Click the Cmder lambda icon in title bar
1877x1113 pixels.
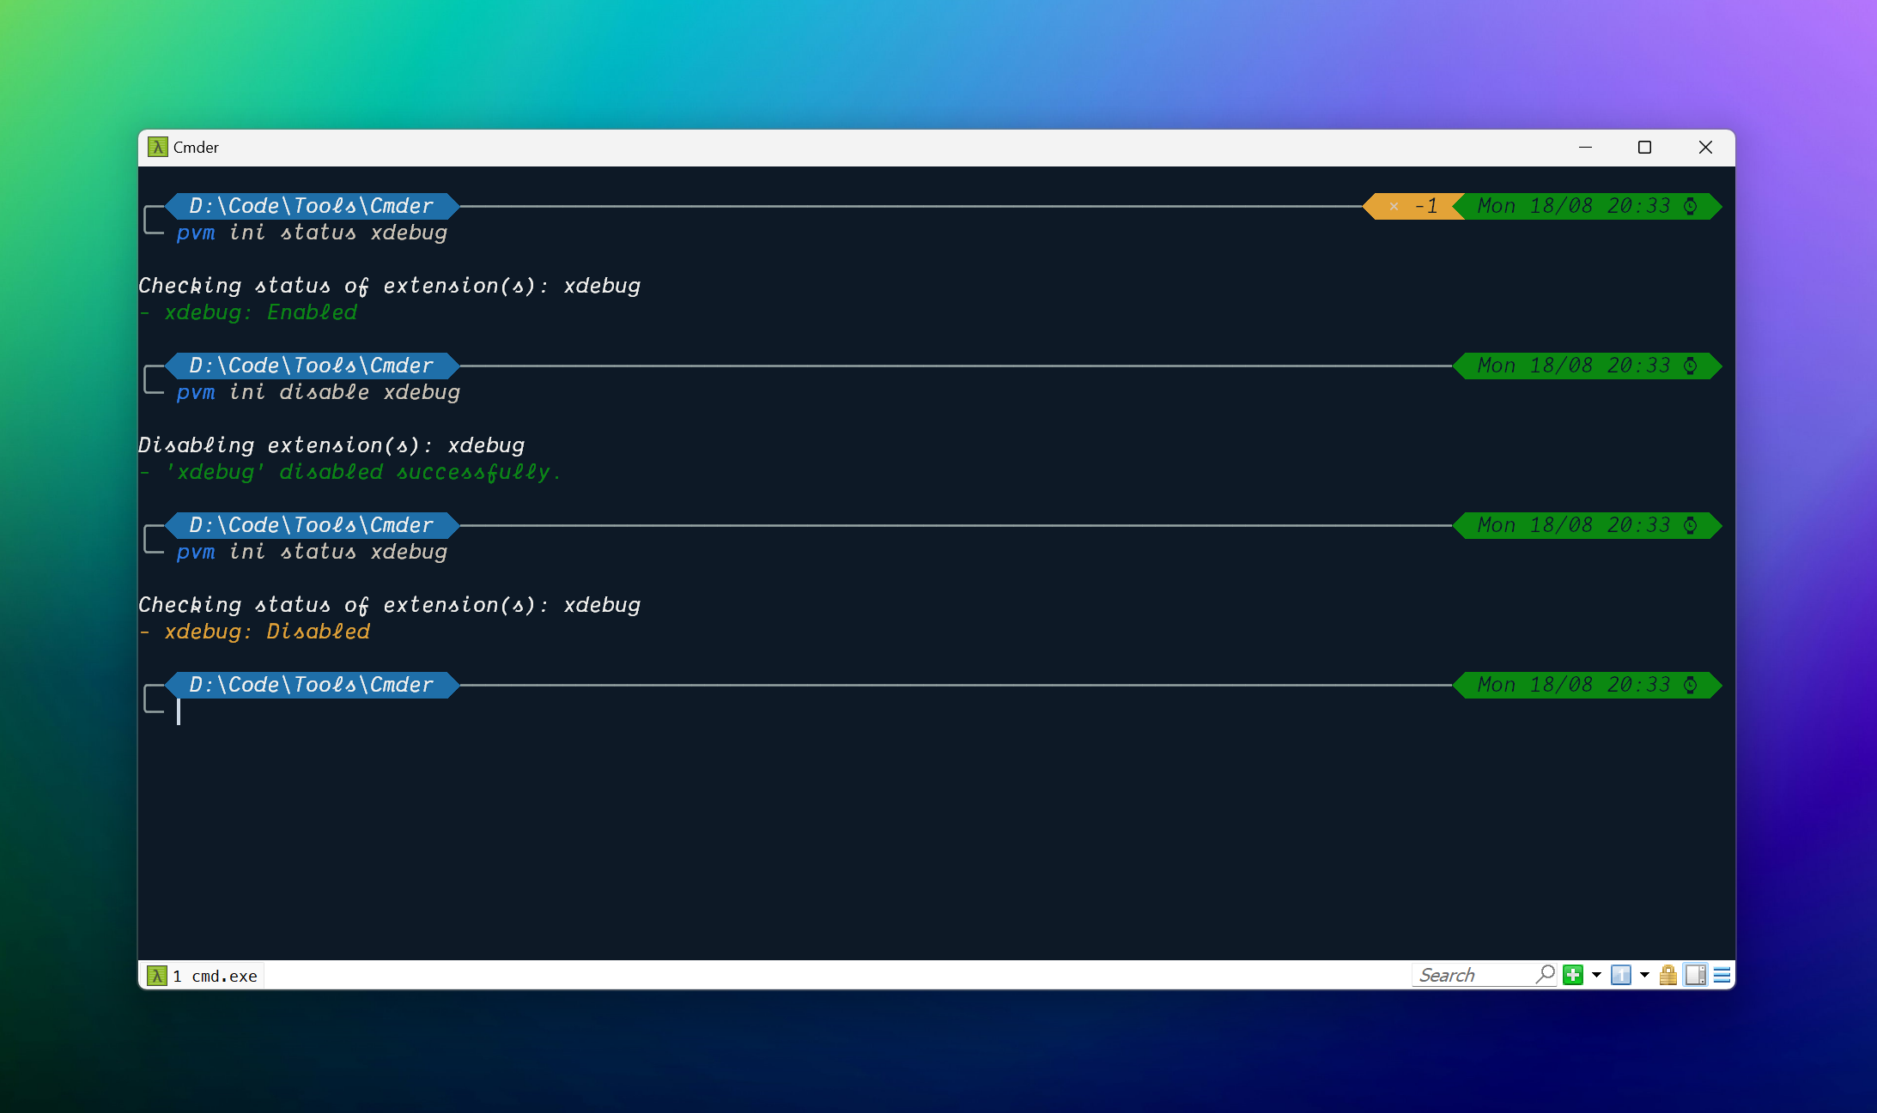157,147
